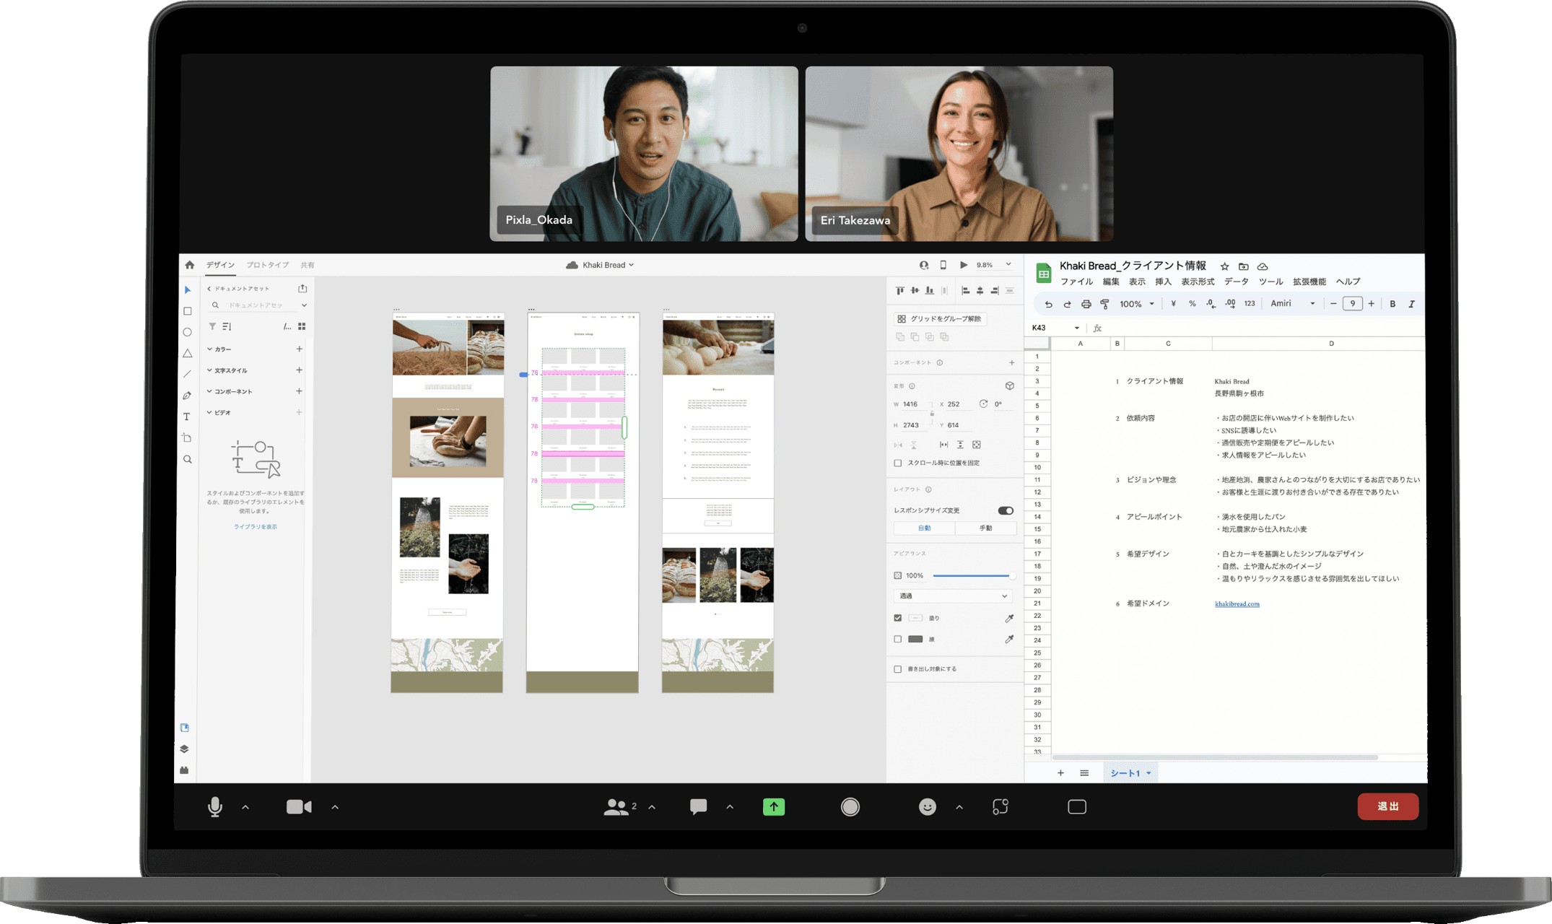Click the 3D transform cube icon
1552x924 pixels.
[1010, 385]
